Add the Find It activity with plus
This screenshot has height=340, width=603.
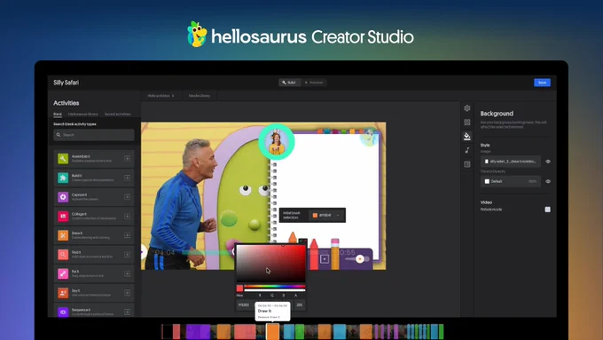tap(128, 255)
